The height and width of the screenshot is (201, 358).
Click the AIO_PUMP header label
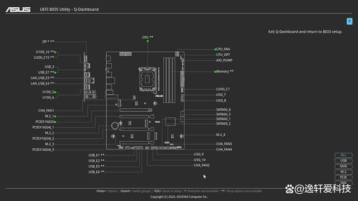pyautogui.click(x=224, y=60)
